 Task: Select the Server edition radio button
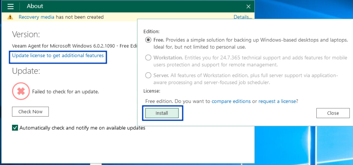(x=148, y=76)
